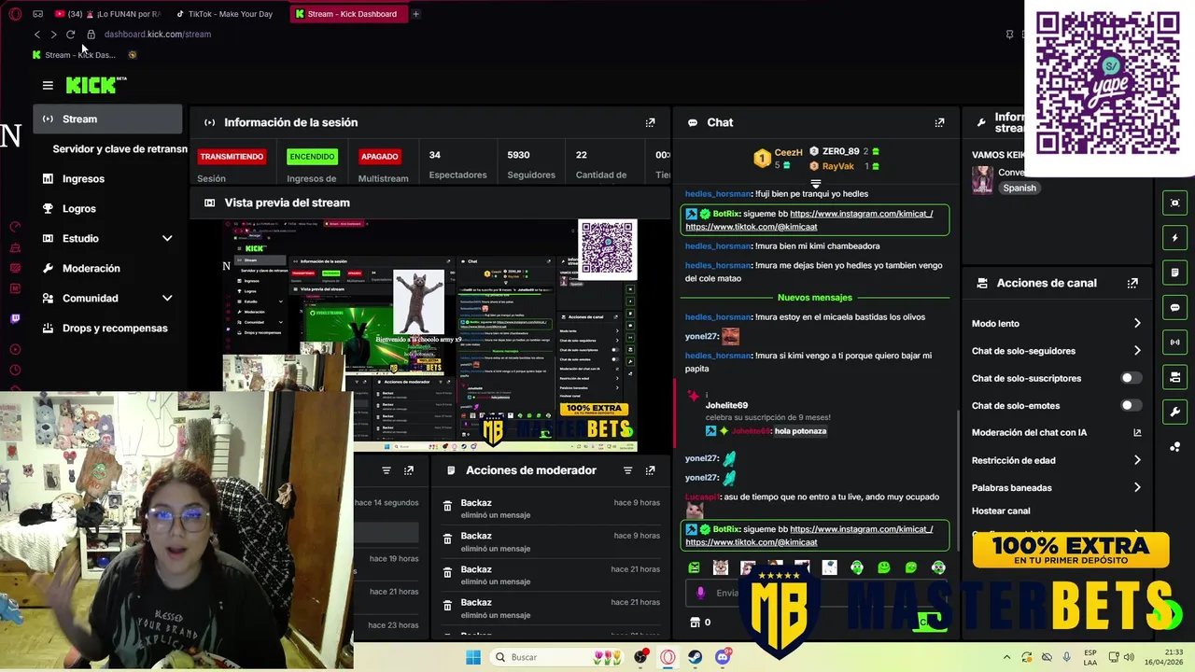Reload the page with browser refresh icon
1195x672 pixels.
point(70,35)
